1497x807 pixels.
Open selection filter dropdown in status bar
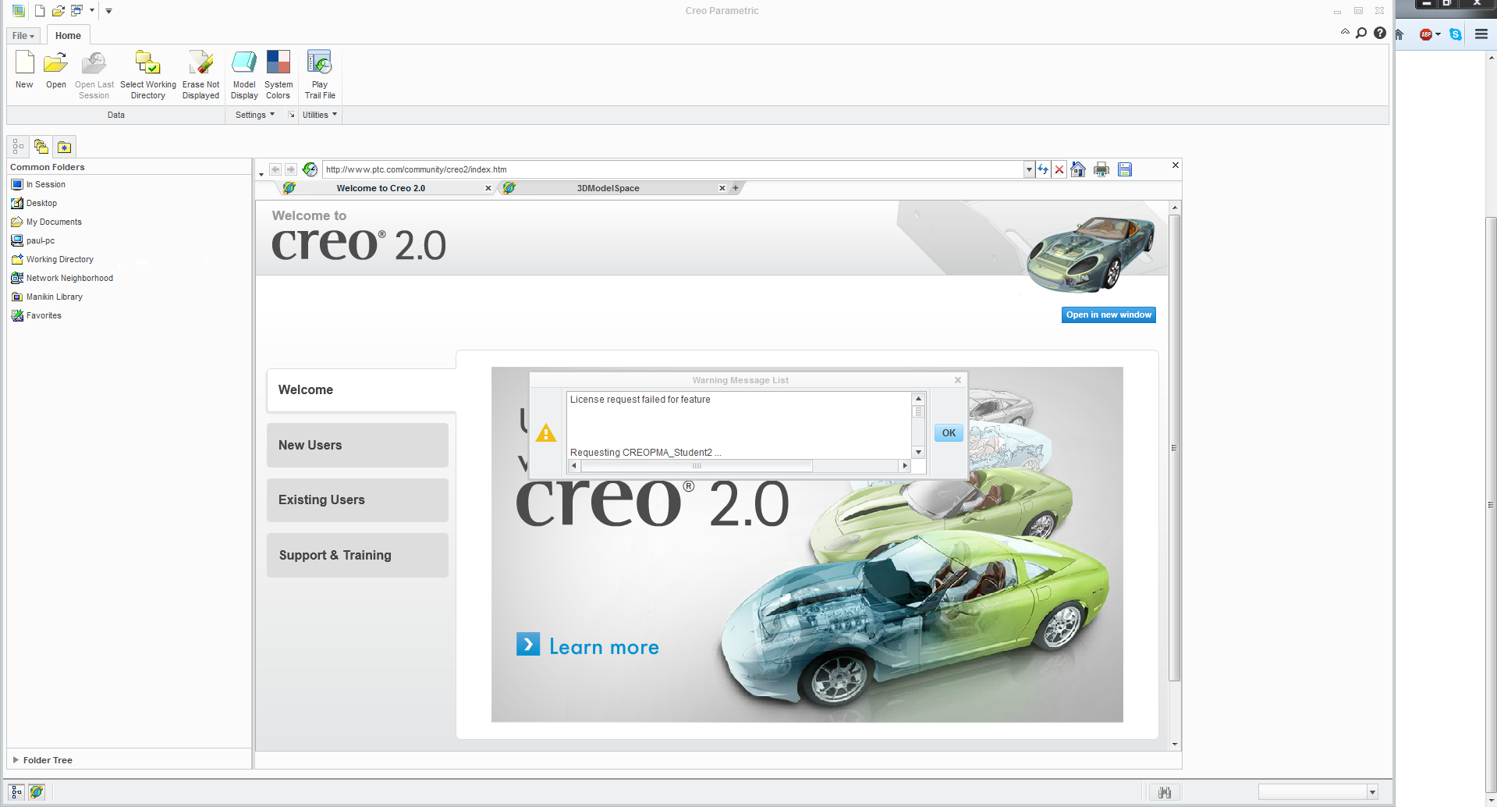[x=1372, y=792]
